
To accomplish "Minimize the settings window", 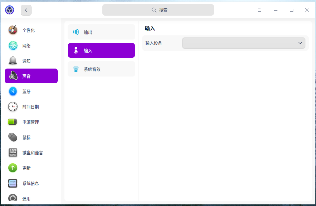I will (x=276, y=10).
